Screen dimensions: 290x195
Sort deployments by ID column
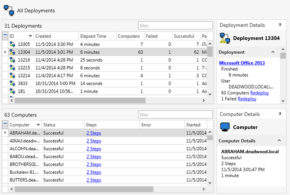coord(21,36)
